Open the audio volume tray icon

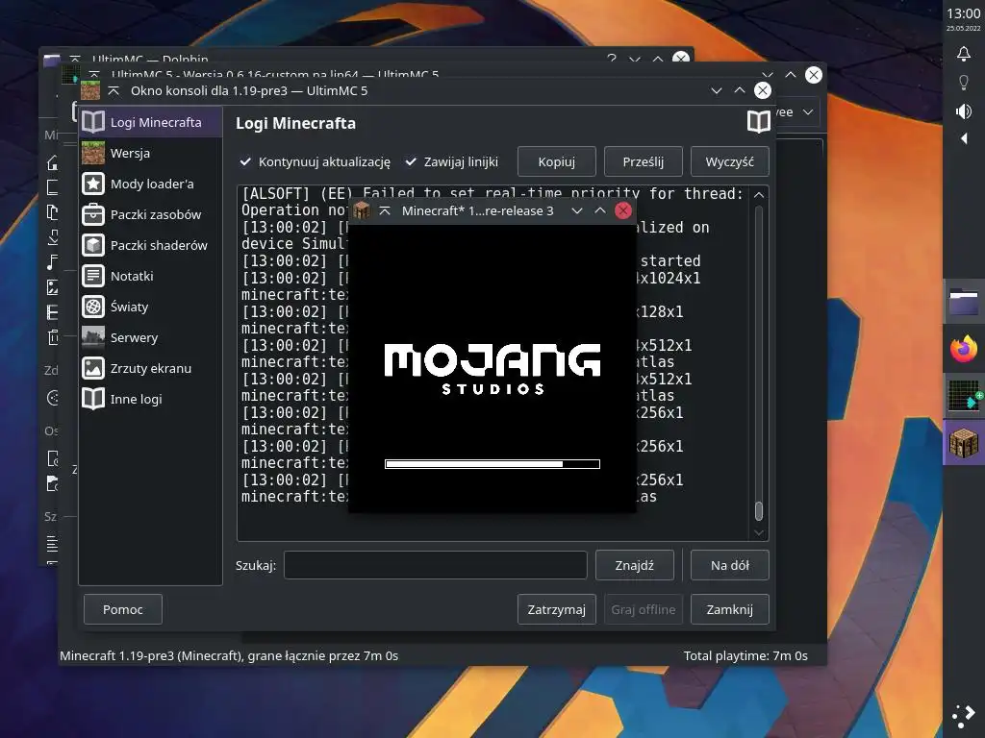964,111
